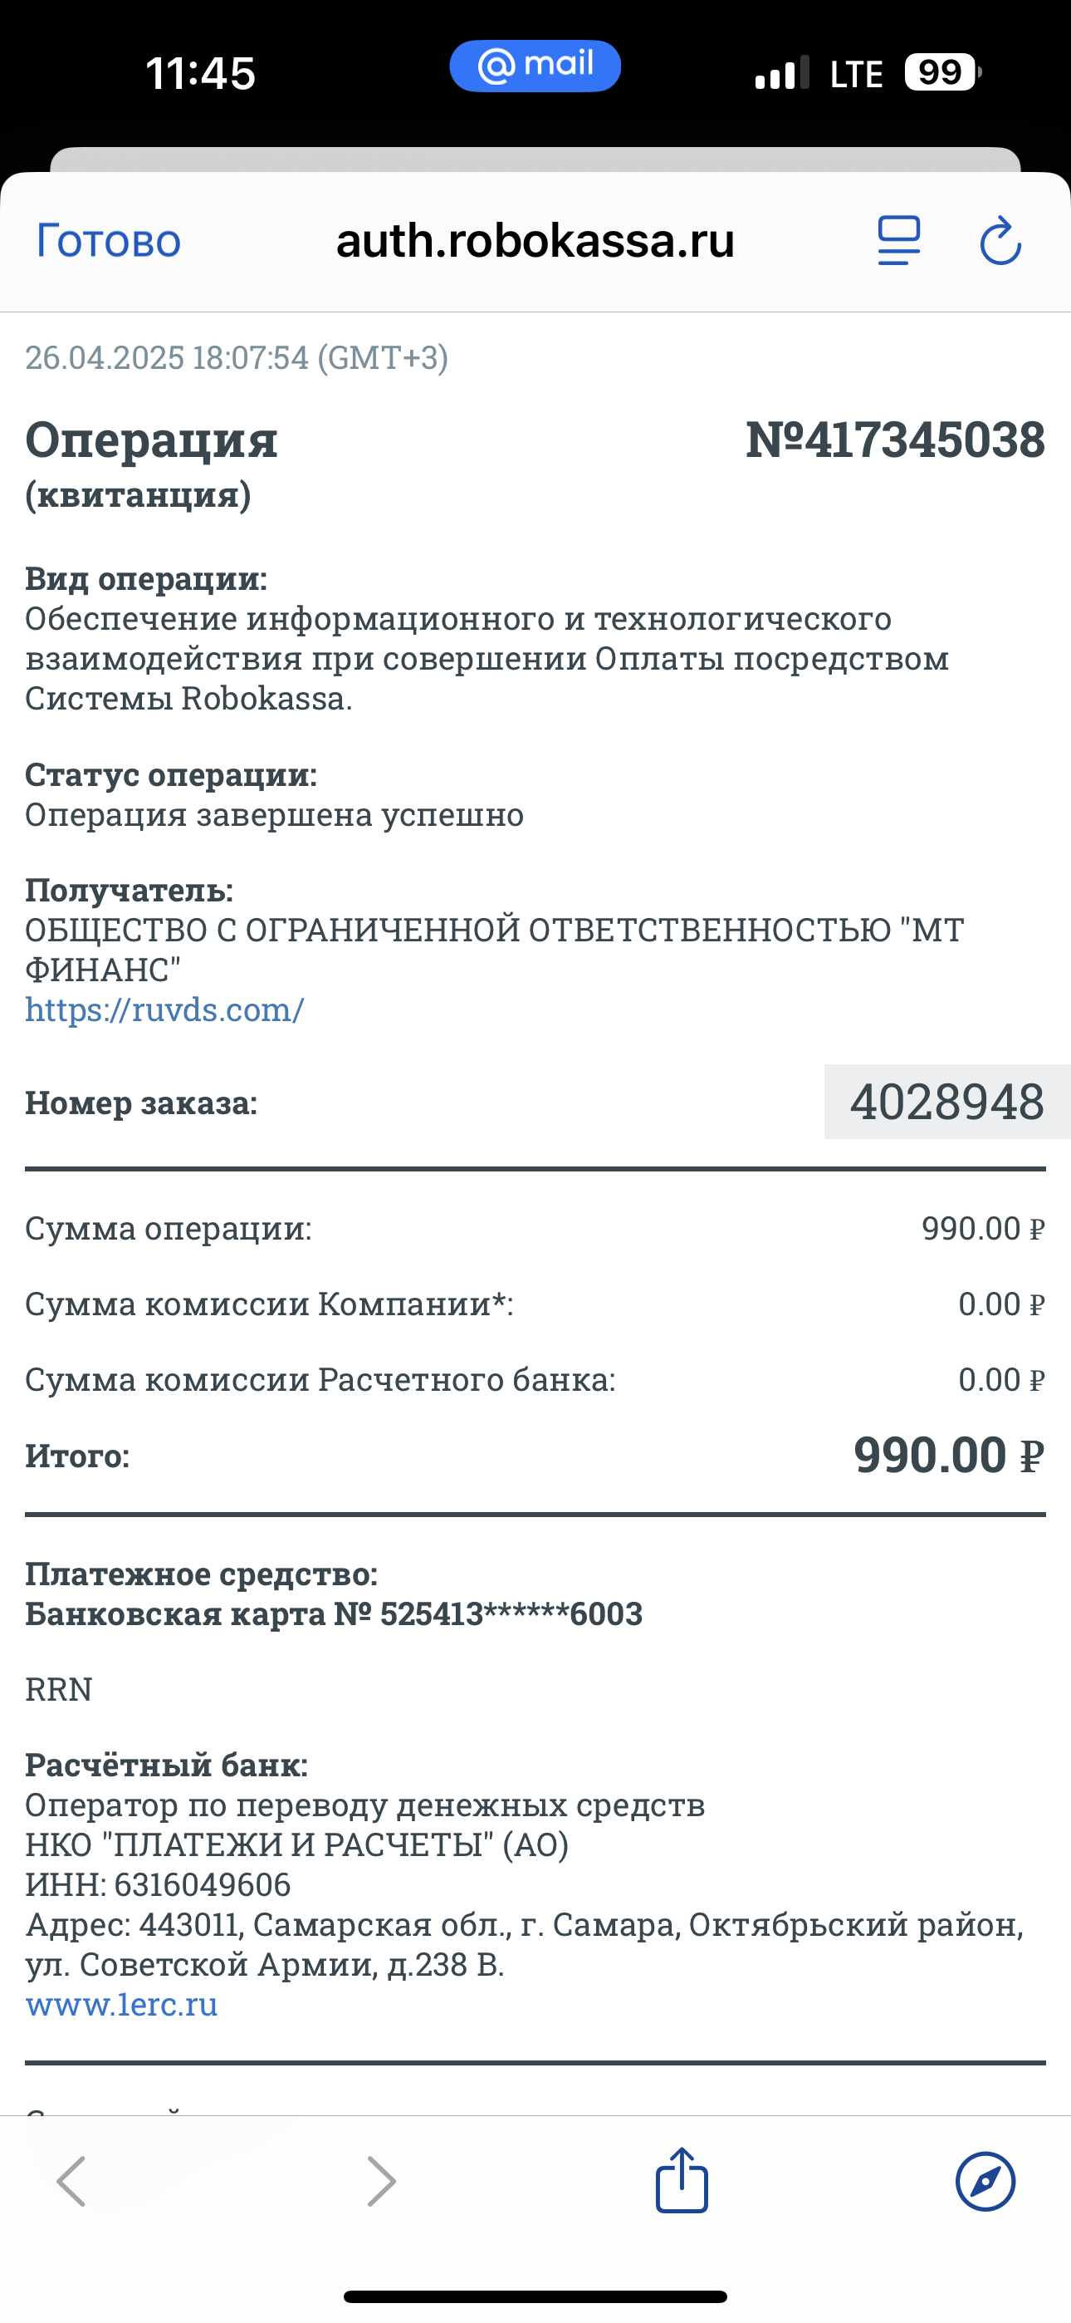The width and height of the screenshot is (1071, 2323).
Task: Tap operation number №417345038
Action: (x=895, y=440)
